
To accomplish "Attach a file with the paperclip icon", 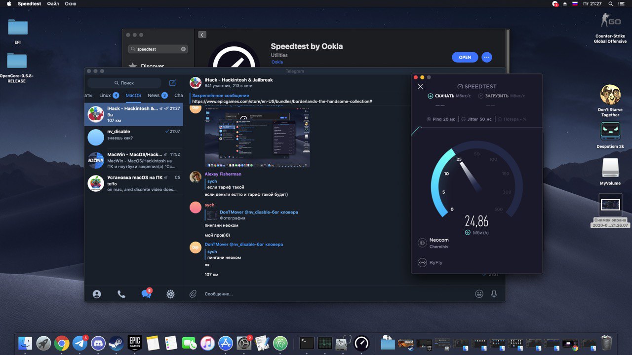I will [x=193, y=294].
